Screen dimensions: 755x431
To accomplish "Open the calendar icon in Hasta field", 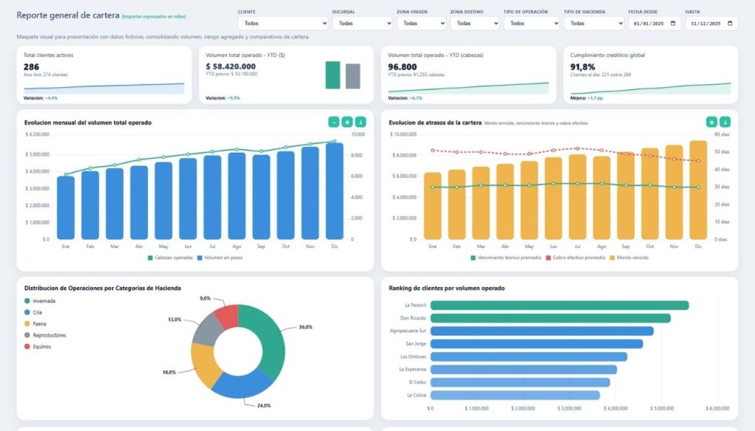I will [x=730, y=23].
